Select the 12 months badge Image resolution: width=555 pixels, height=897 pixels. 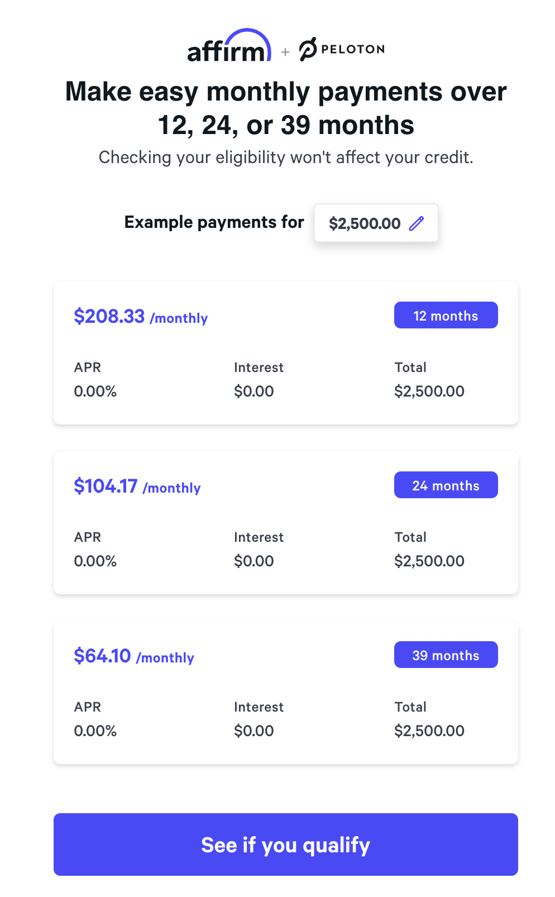446,316
